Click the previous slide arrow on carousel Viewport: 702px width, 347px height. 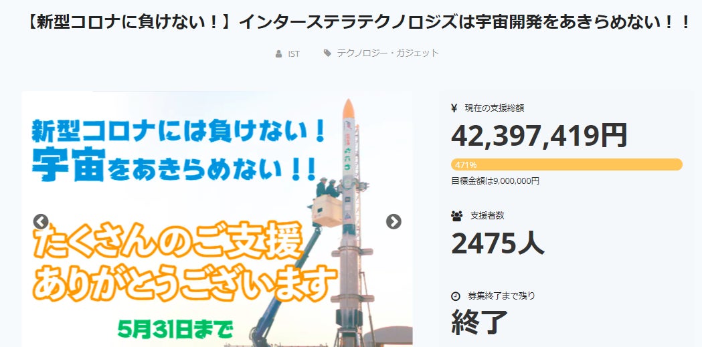point(41,221)
